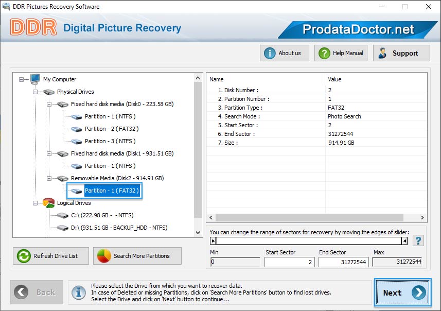Click the C:\ drive icon
The width and height of the screenshot is (441, 311).
click(x=63, y=216)
